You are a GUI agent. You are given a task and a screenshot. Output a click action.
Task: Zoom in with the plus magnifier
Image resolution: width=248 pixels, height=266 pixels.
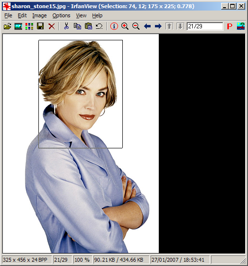point(125,26)
